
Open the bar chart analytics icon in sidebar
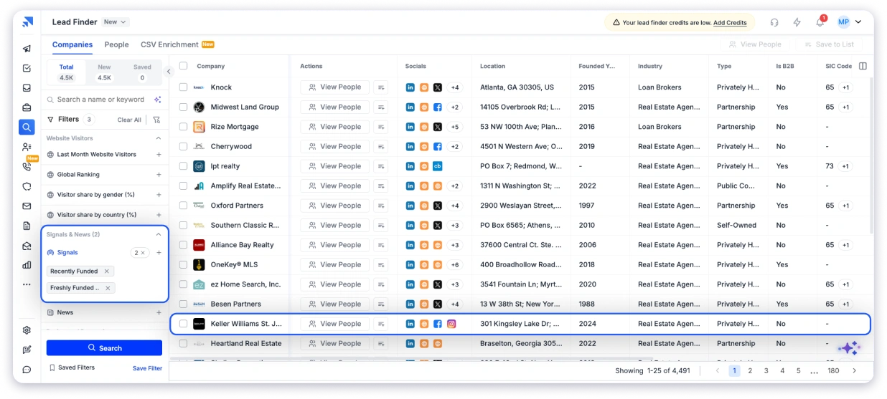27,264
